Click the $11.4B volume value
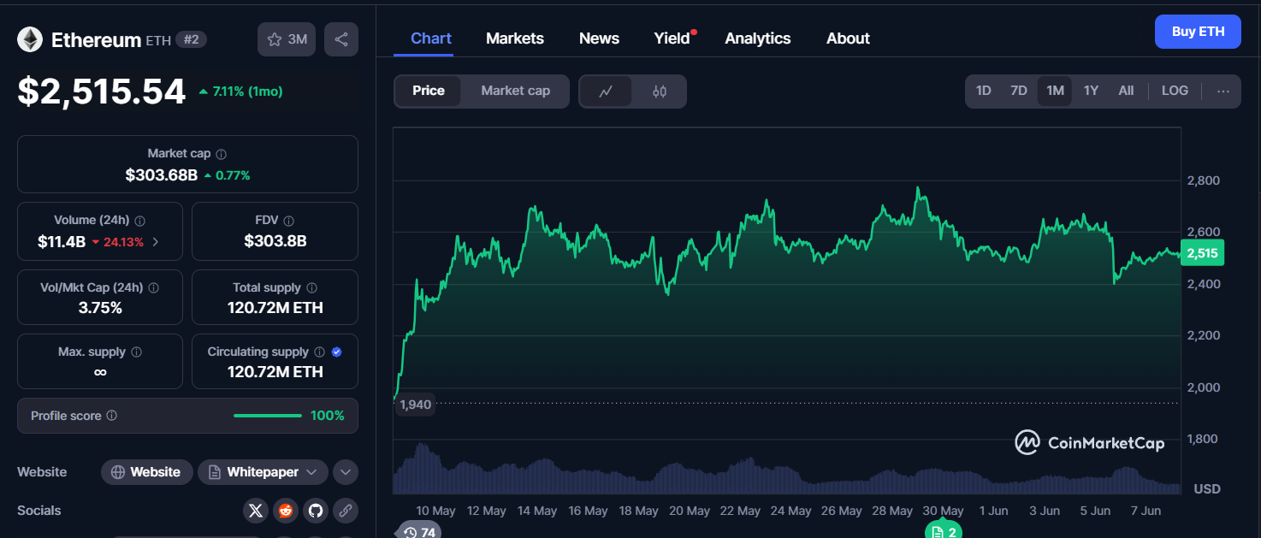The height and width of the screenshot is (538, 1261). (62, 242)
